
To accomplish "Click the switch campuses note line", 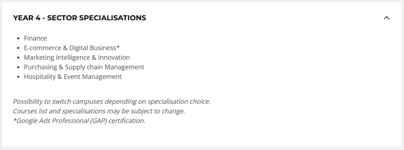I will click(x=111, y=101).
